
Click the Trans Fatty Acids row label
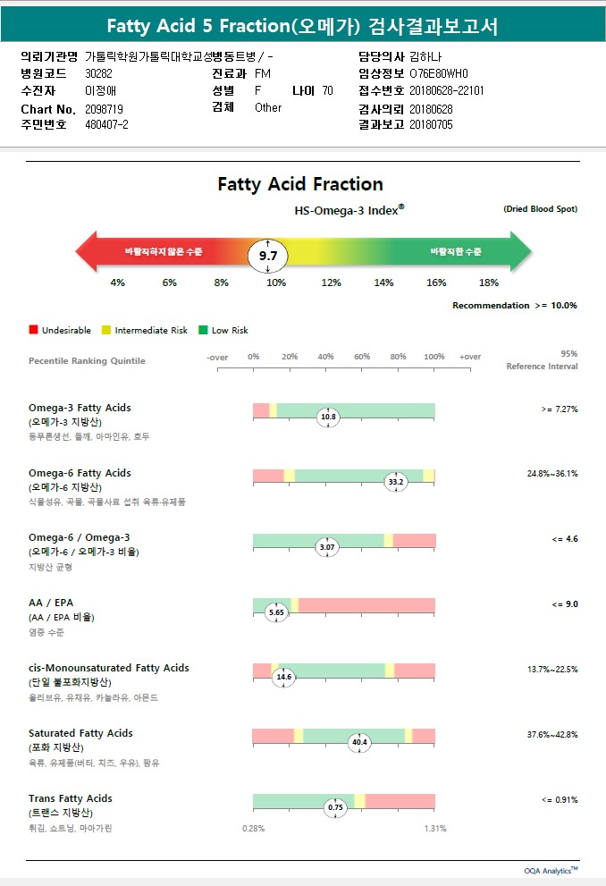click(x=71, y=798)
